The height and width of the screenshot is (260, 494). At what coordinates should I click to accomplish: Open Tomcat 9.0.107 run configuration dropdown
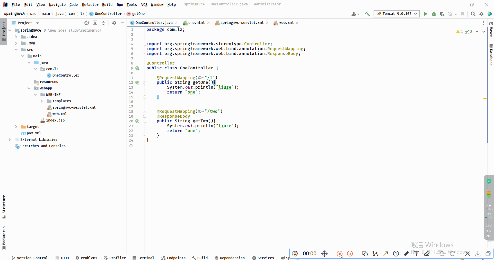click(397, 14)
